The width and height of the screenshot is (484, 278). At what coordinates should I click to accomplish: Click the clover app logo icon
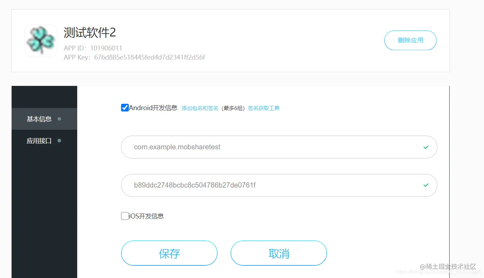[x=41, y=41]
